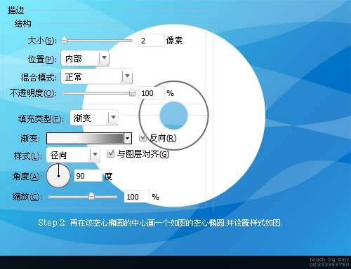Click the 结构 structure group label

coord(22,24)
